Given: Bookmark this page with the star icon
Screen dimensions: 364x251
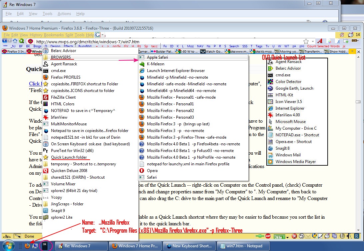Looking at the screenshot, I should point(306,41).
